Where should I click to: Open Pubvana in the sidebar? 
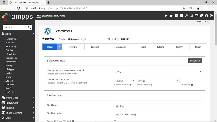pos(10,43)
